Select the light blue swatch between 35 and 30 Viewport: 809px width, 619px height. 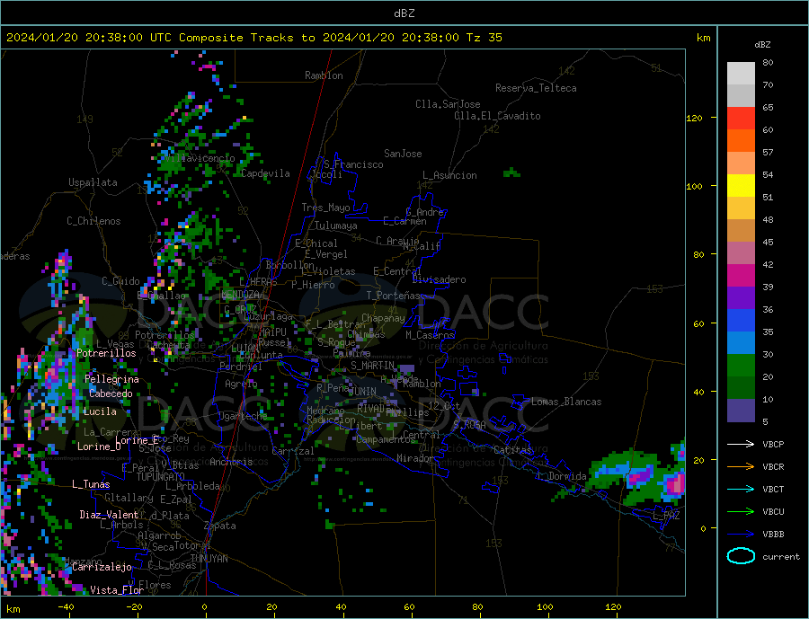[x=741, y=343]
